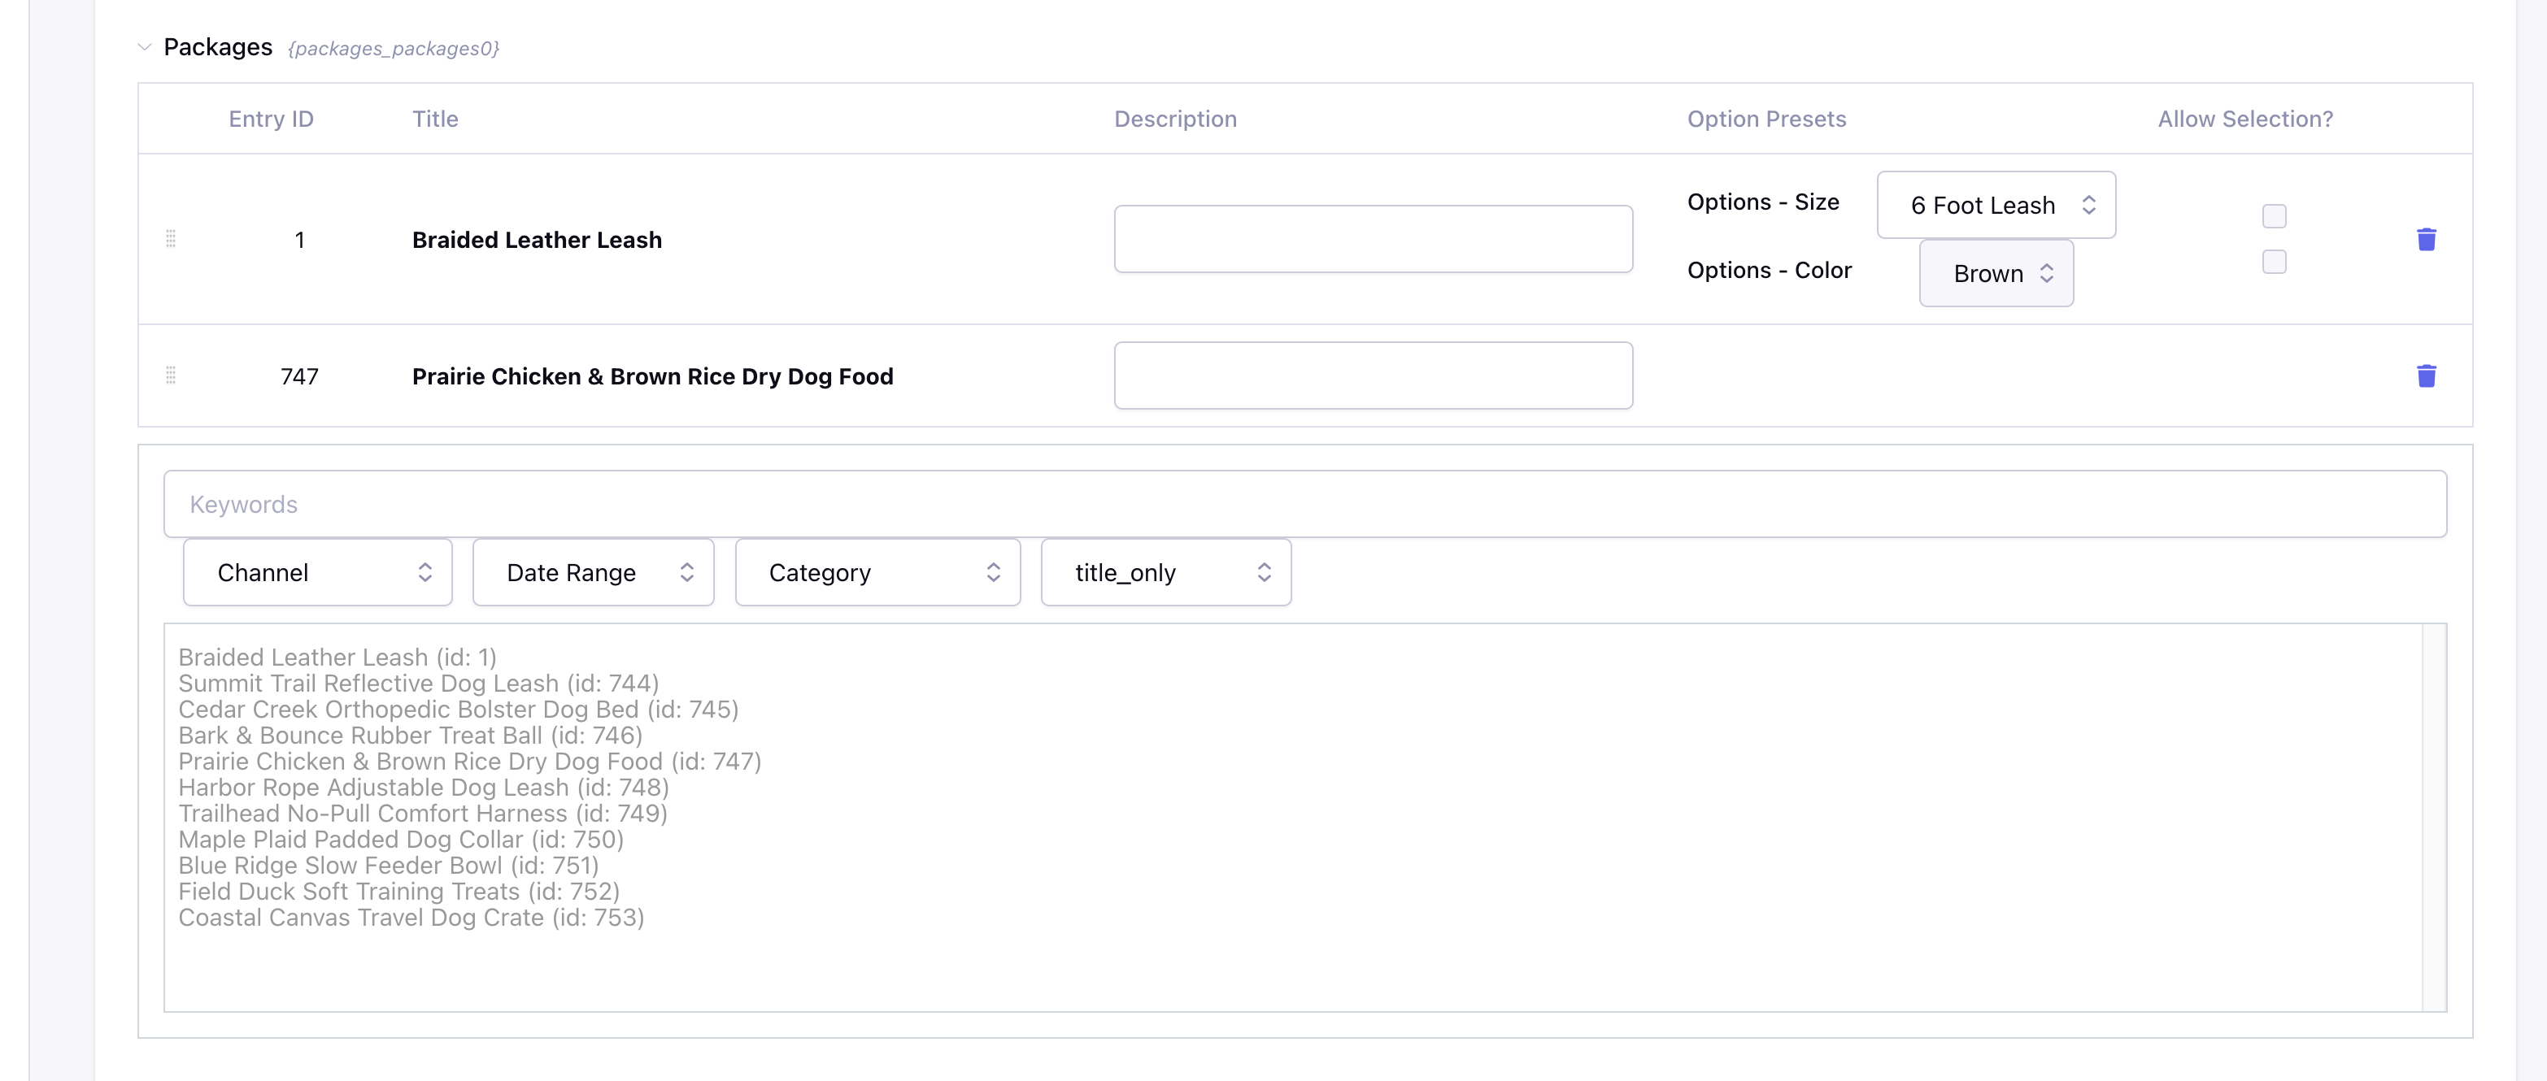Click the Options - Size label
2547x1081 pixels.
[1763, 202]
